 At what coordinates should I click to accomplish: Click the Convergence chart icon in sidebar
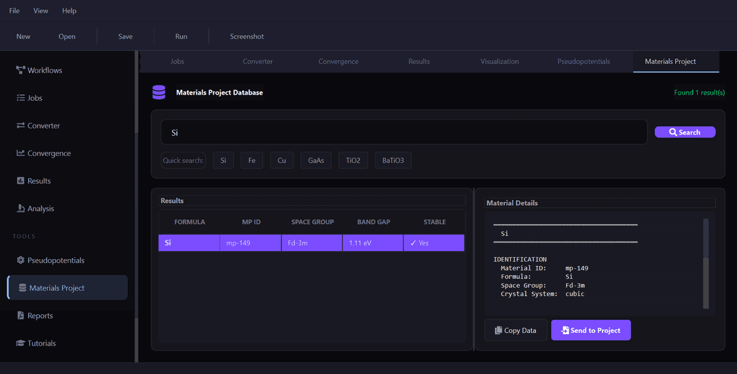[x=20, y=153]
